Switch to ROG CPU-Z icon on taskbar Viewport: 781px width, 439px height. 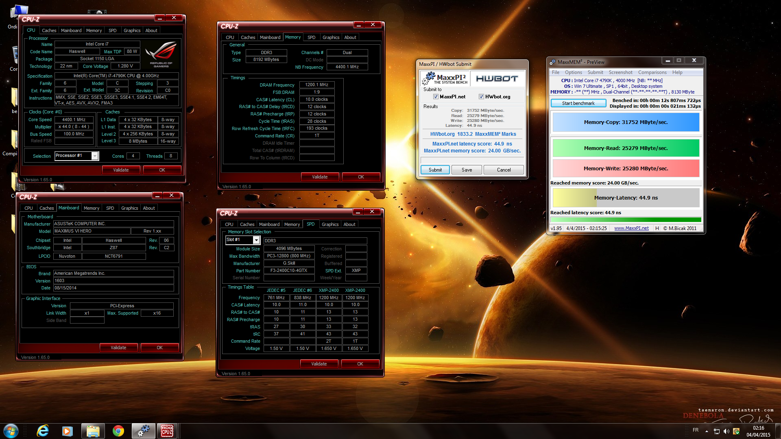pos(167,431)
